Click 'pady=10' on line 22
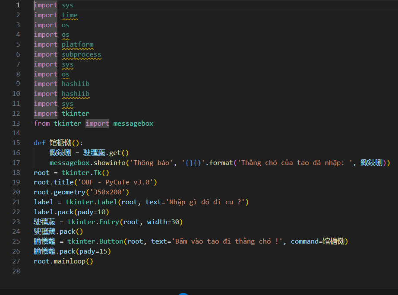 [92, 212]
